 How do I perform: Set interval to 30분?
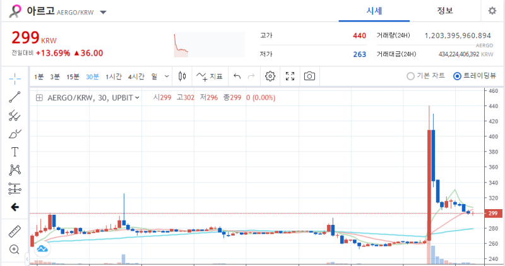click(x=92, y=76)
